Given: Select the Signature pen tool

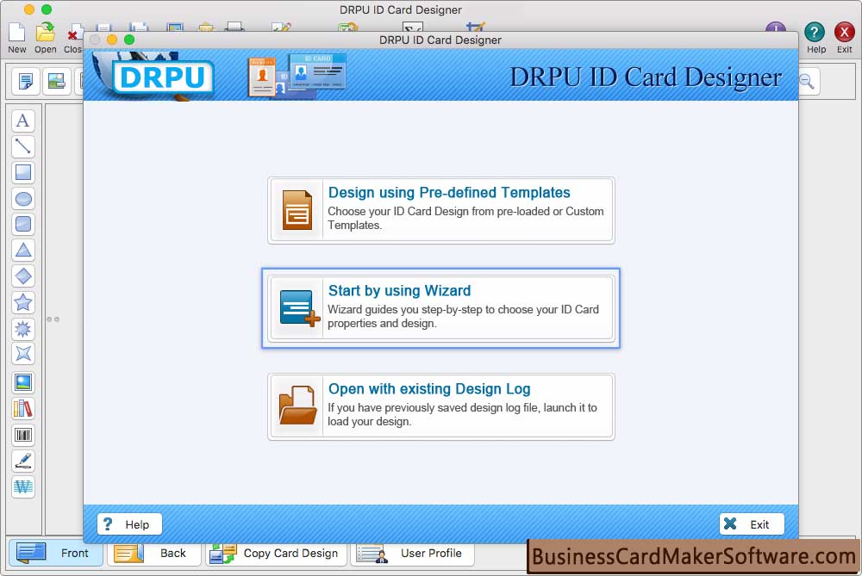Looking at the screenshot, I should [23, 461].
